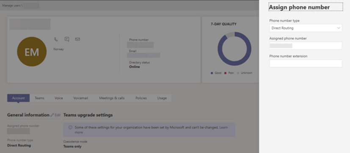This screenshot has width=350, height=153.
Task: Open the Voice tab
Action: pos(59,98)
